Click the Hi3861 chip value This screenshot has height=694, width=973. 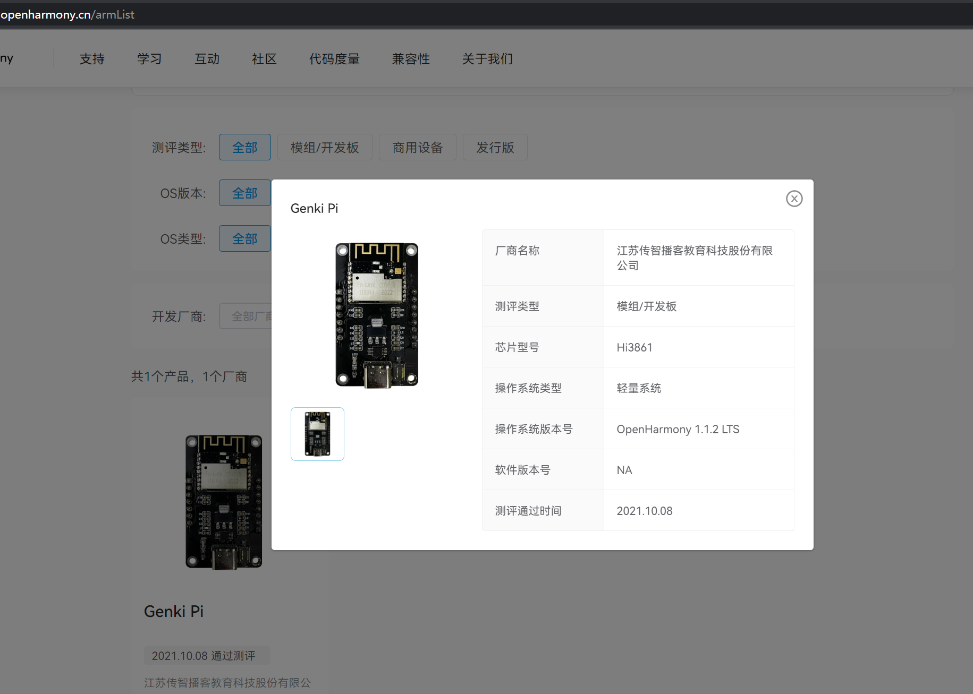pos(634,347)
